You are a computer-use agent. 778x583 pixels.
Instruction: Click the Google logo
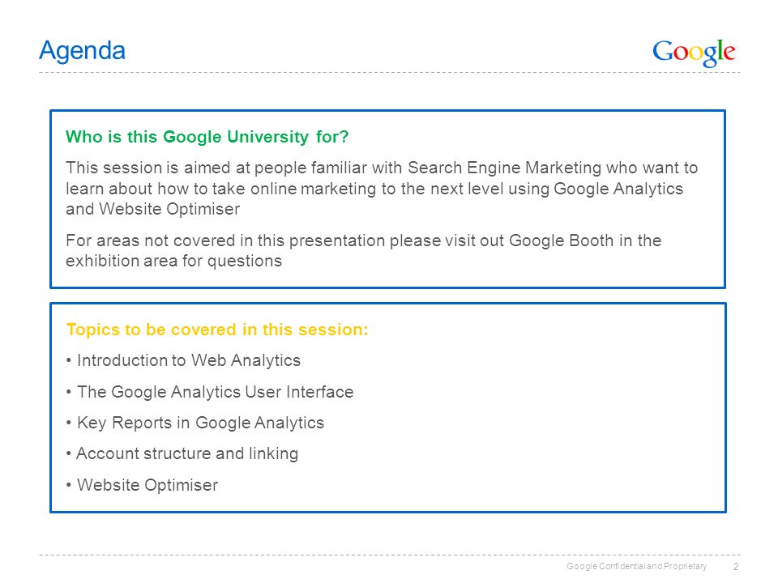694,53
